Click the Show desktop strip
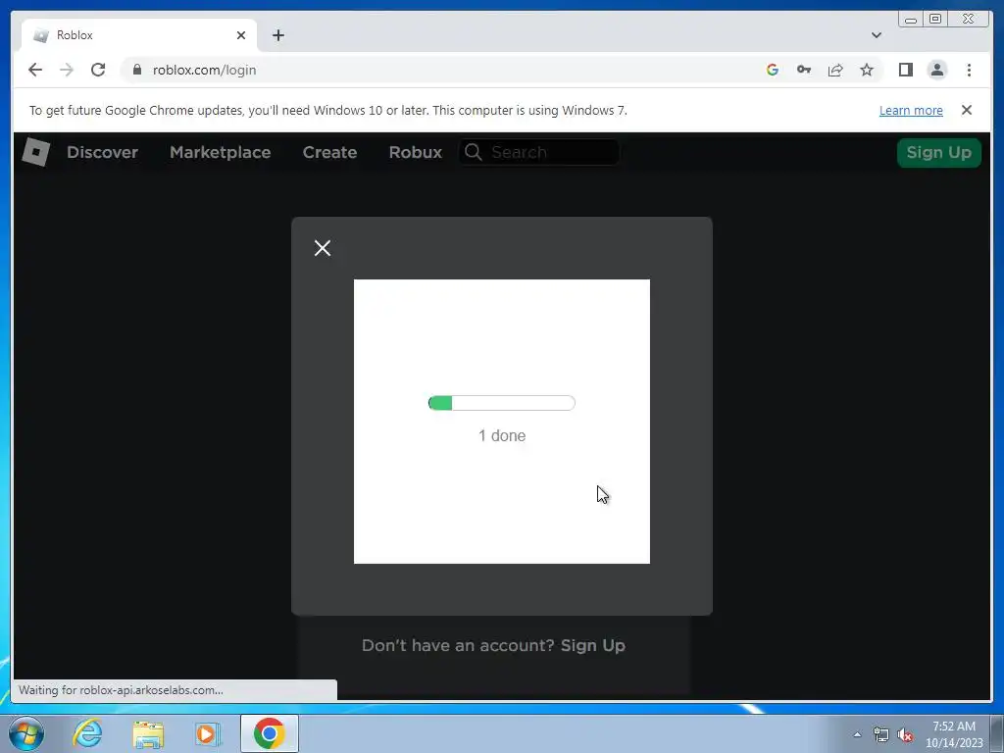This screenshot has width=1004, height=753. pos(997,733)
